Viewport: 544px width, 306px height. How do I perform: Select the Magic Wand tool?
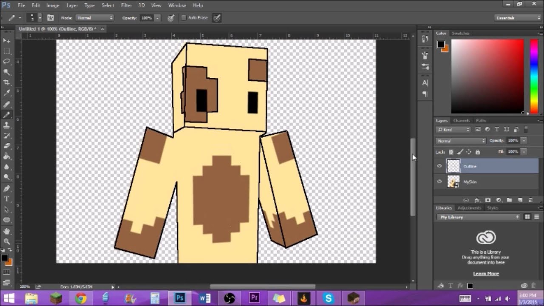tap(6, 72)
